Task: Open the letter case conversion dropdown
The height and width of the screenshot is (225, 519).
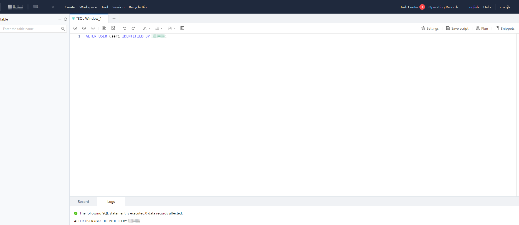Action: (146, 28)
